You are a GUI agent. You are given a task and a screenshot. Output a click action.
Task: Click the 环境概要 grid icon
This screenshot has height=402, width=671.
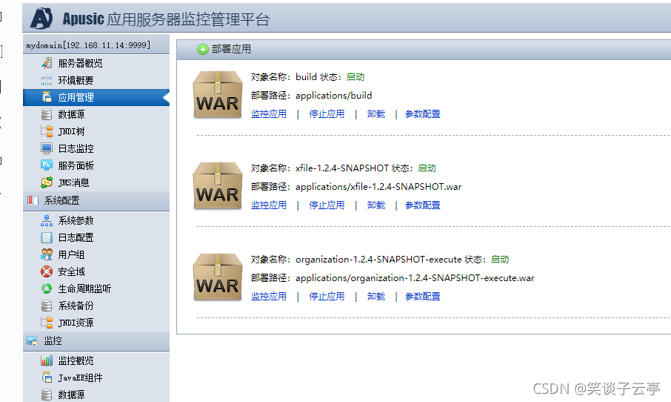coord(47,80)
